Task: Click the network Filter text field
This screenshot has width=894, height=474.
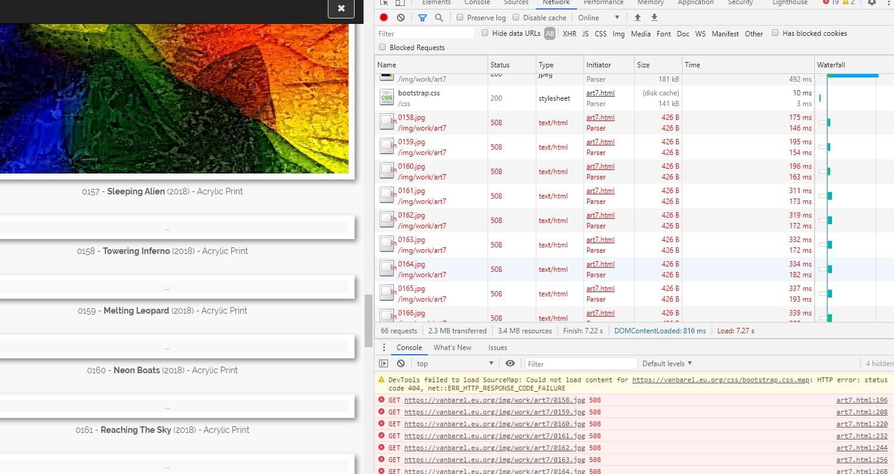Action: 426,34
